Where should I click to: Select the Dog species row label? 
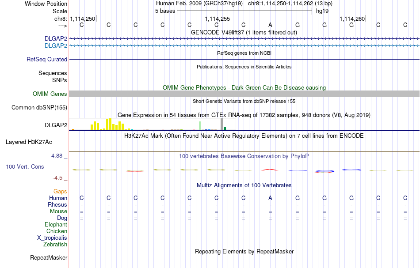62,218
